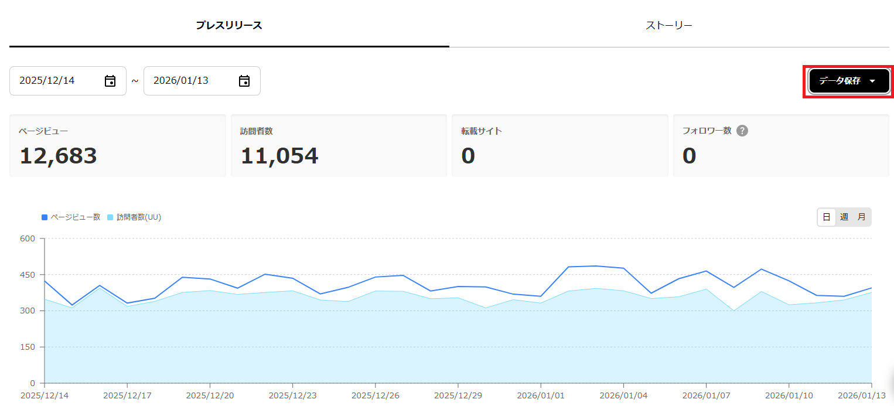Select the プレスリリース tab
Screen dimensions: 894x406
(x=229, y=25)
